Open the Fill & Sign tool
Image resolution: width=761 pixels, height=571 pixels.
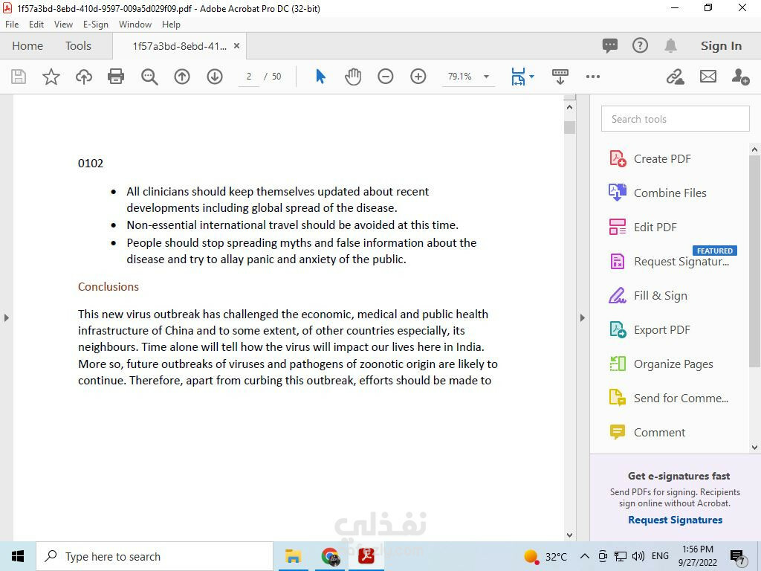(x=648, y=296)
